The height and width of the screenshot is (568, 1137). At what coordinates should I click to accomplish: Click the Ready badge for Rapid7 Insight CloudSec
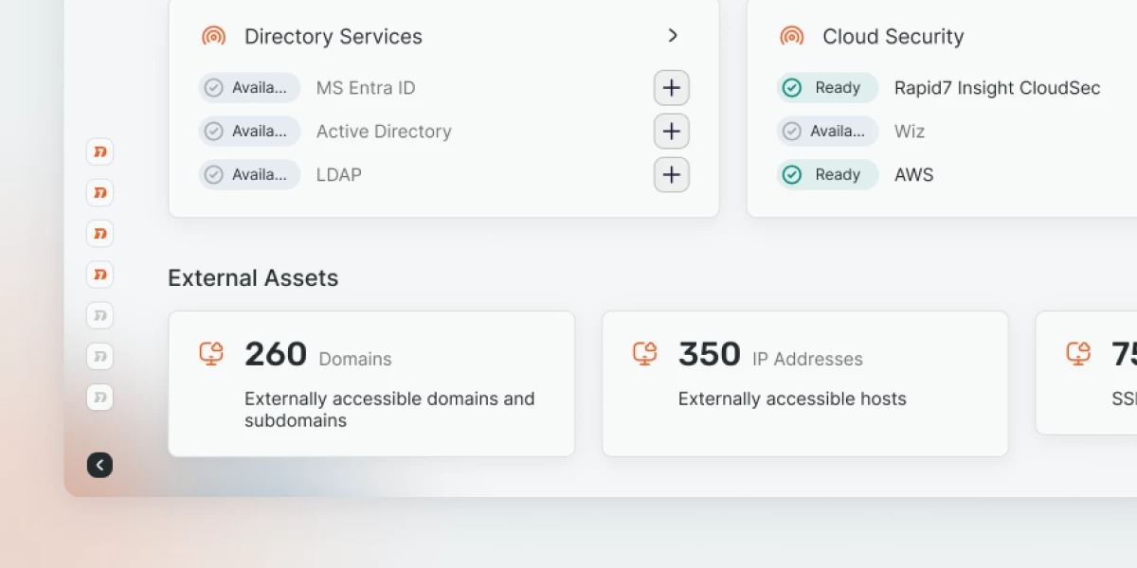(x=827, y=88)
